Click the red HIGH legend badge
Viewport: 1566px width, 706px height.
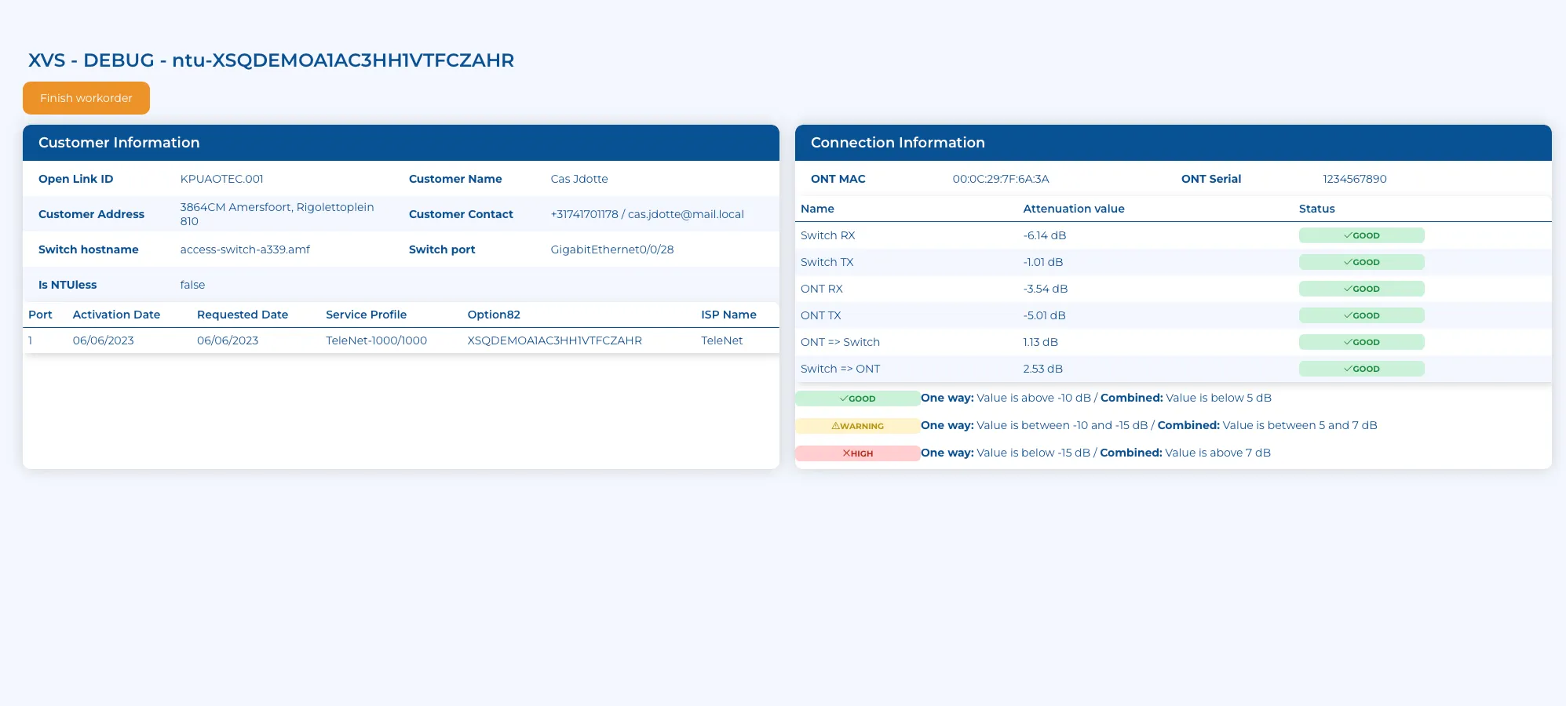(x=857, y=453)
